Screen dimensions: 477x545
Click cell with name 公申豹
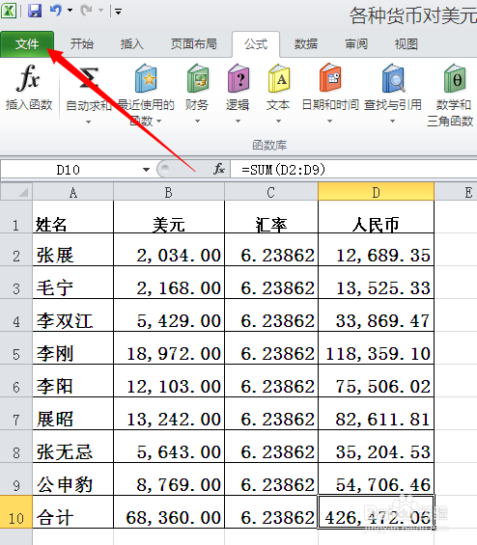coord(73,479)
